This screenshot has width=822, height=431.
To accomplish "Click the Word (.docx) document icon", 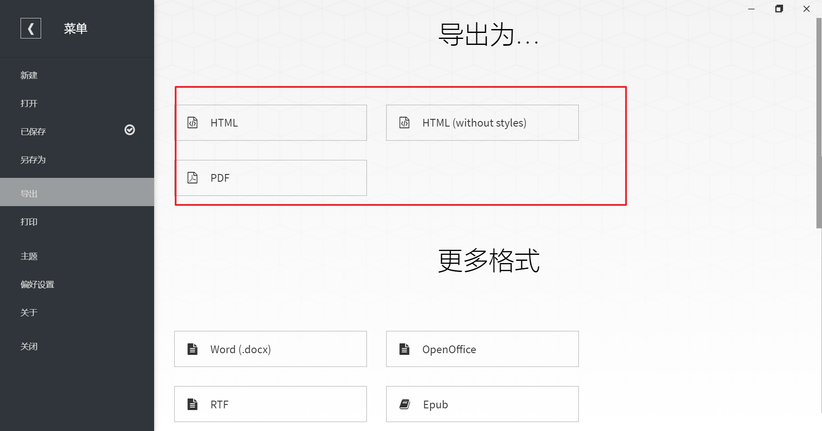I will pyautogui.click(x=193, y=348).
